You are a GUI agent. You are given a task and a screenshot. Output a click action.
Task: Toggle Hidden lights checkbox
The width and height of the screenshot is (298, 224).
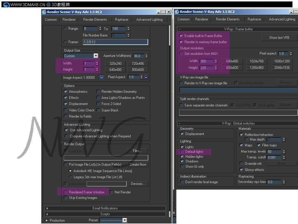[x=182, y=157]
